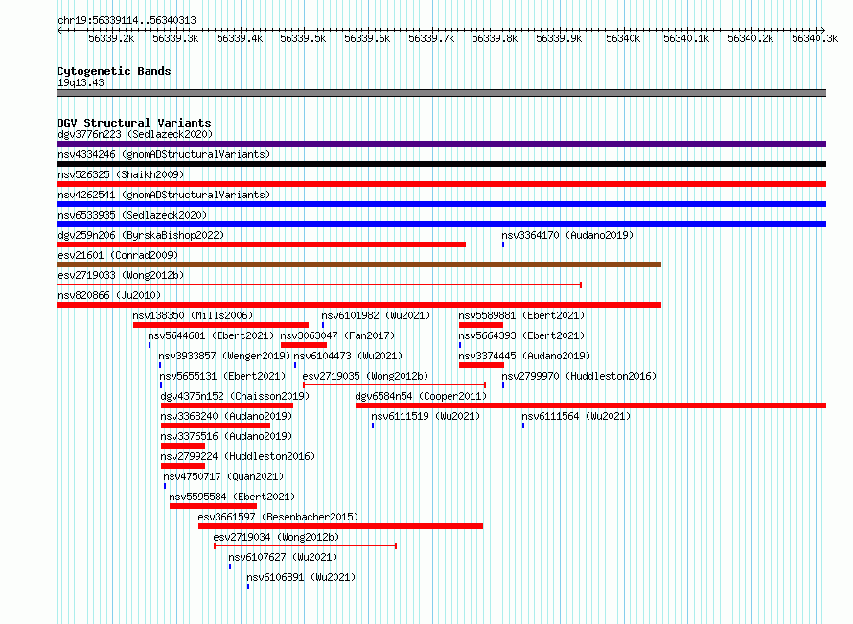Select the nsv138350 (Mills2006) variant
The width and height of the screenshot is (853, 624).
click(x=220, y=325)
